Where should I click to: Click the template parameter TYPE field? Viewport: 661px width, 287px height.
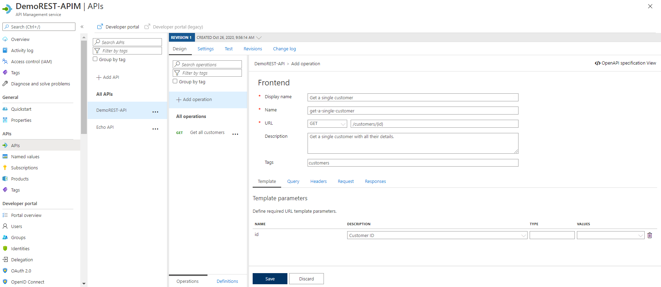tap(552, 235)
